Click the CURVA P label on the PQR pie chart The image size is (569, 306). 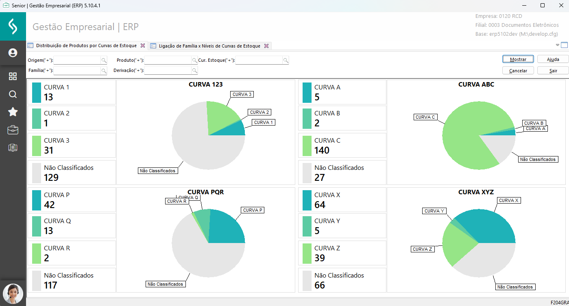pyautogui.click(x=253, y=210)
